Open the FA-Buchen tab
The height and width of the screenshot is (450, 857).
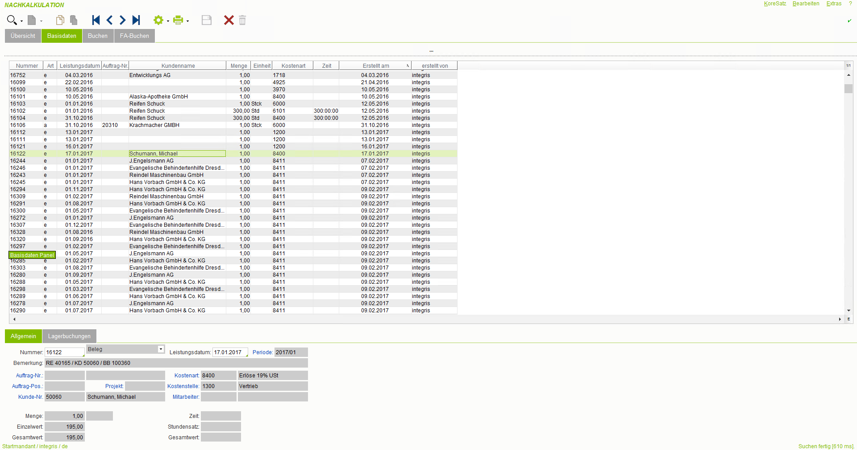coord(134,36)
